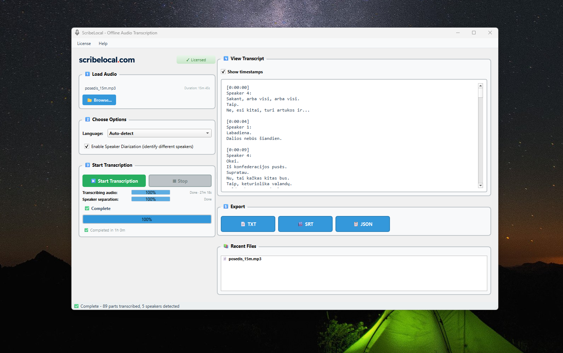Export transcript as SRT subtitles
The height and width of the screenshot is (353, 563).
click(305, 224)
